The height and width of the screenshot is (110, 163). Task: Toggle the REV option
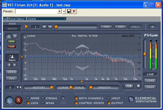[63, 98]
